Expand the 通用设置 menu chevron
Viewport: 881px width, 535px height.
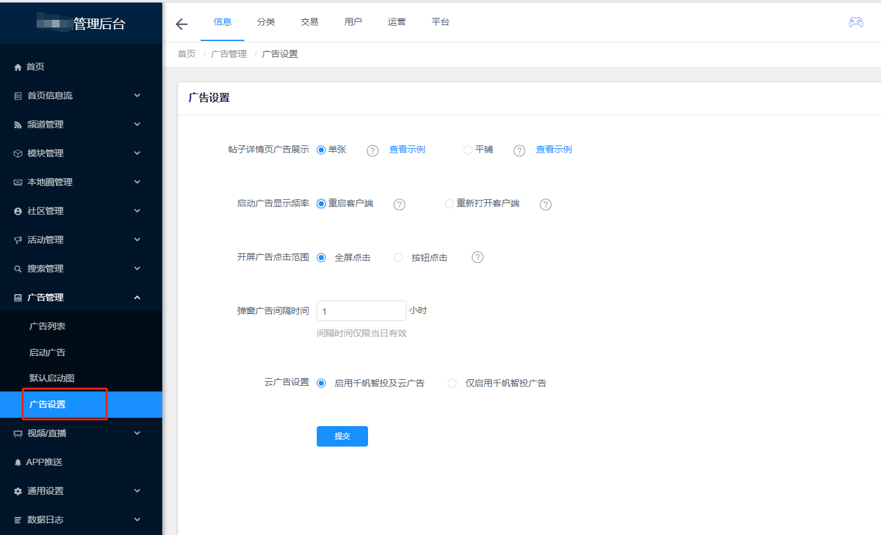click(x=137, y=491)
